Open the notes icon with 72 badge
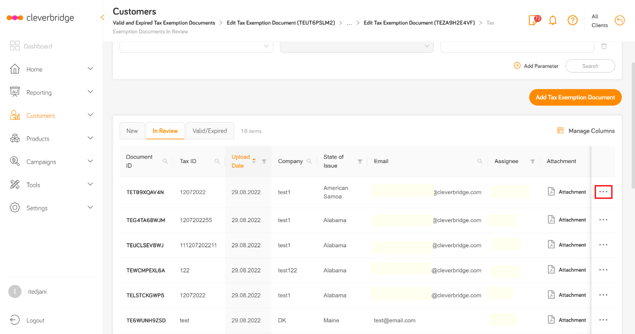The image size is (635, 334). point(535,20)
